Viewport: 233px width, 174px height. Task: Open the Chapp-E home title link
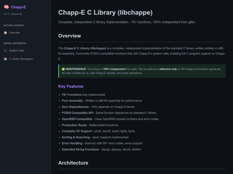18,7
